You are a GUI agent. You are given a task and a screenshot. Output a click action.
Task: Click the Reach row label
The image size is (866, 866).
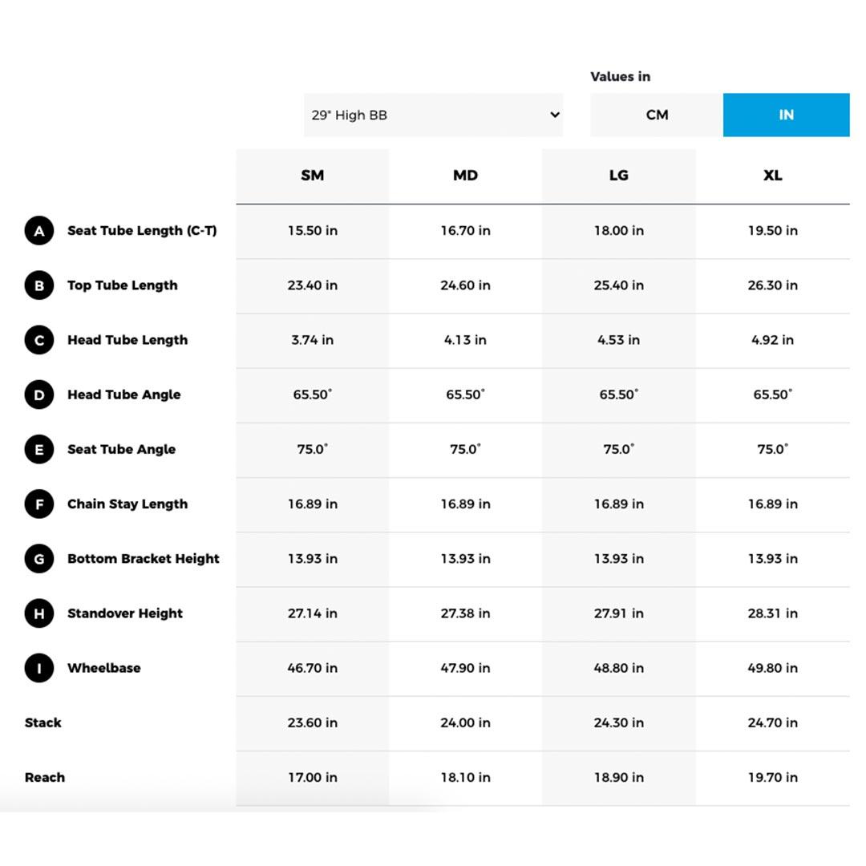(x=45, y=777)
